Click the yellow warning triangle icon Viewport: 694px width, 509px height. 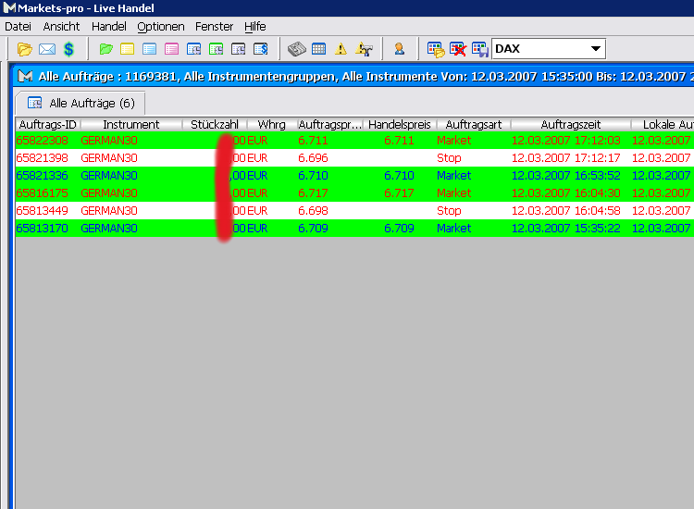click(341, 49)
